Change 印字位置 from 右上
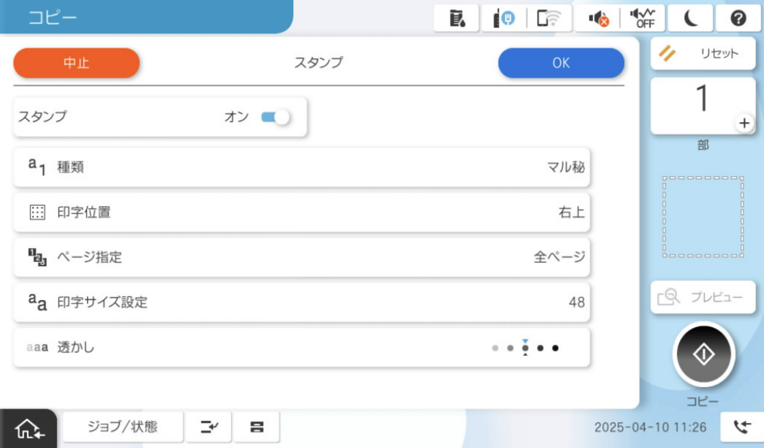The image size is (764, 448). click(302, 213)
